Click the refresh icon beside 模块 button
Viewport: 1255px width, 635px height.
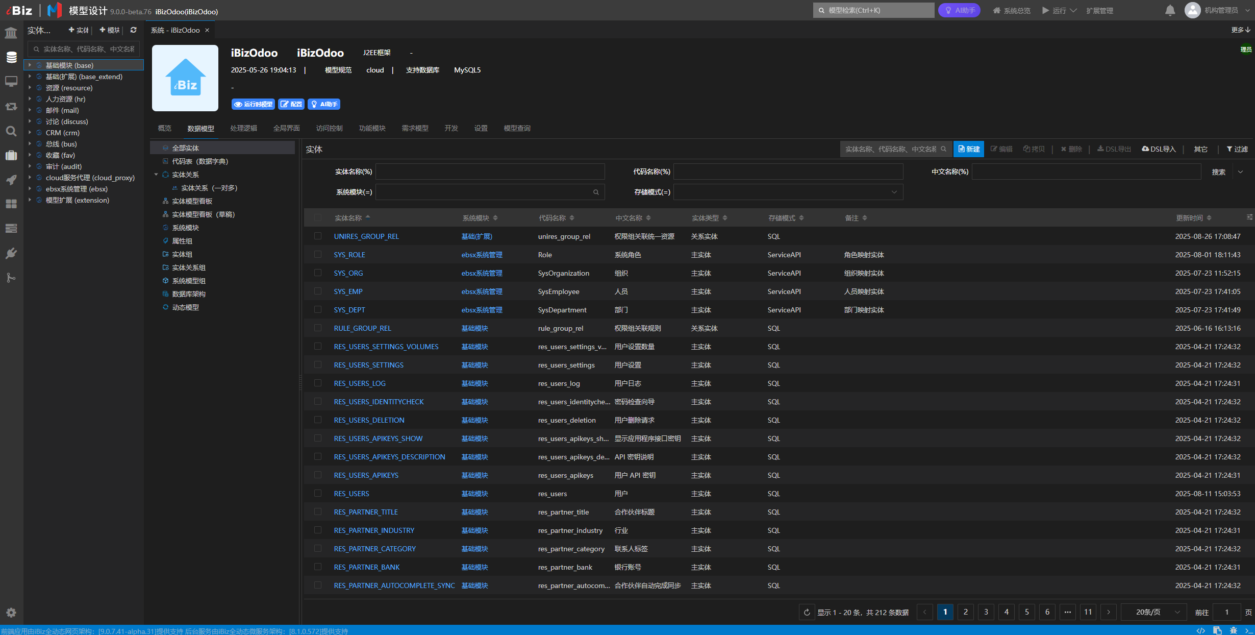click(134, 30)
